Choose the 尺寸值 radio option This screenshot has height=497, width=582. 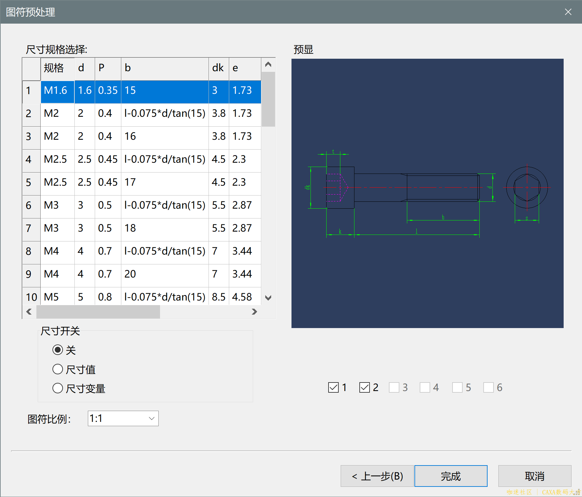58,369
